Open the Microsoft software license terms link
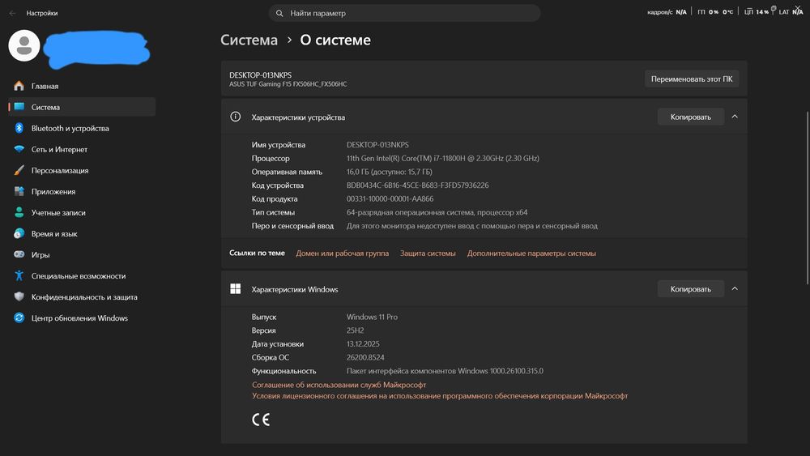 [440, 395]
